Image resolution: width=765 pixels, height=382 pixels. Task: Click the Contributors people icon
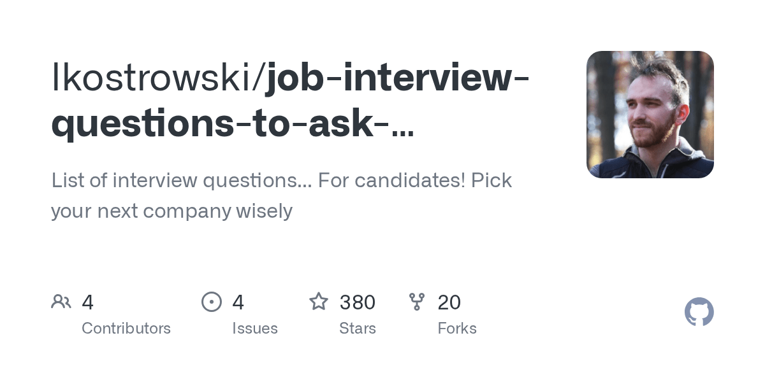coord(61,302)
